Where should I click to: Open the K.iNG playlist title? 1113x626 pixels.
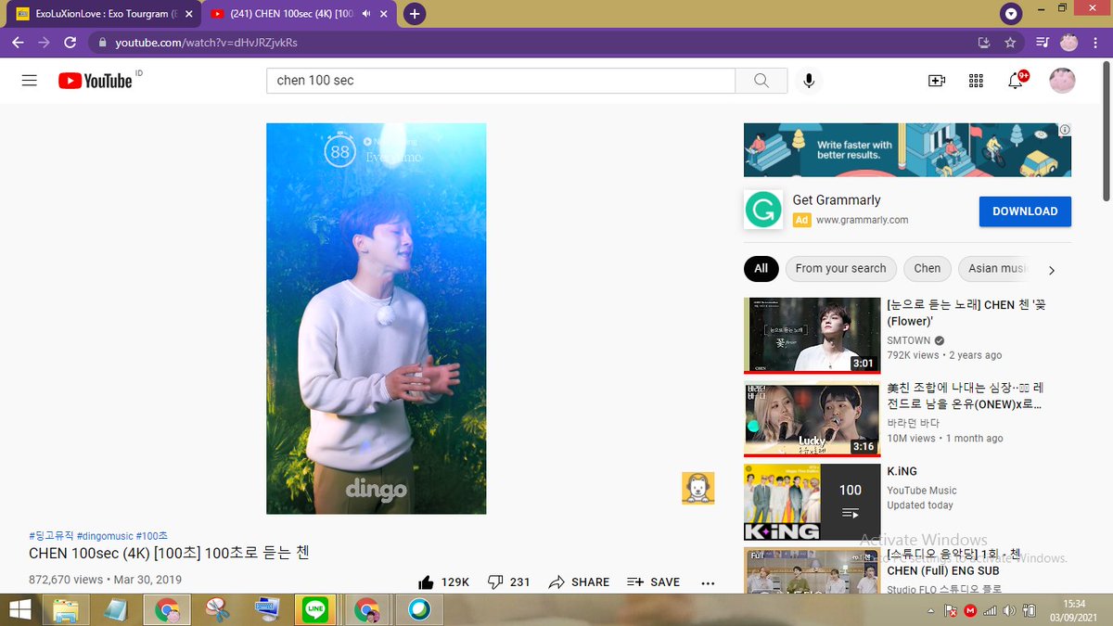tap(902, 472)
